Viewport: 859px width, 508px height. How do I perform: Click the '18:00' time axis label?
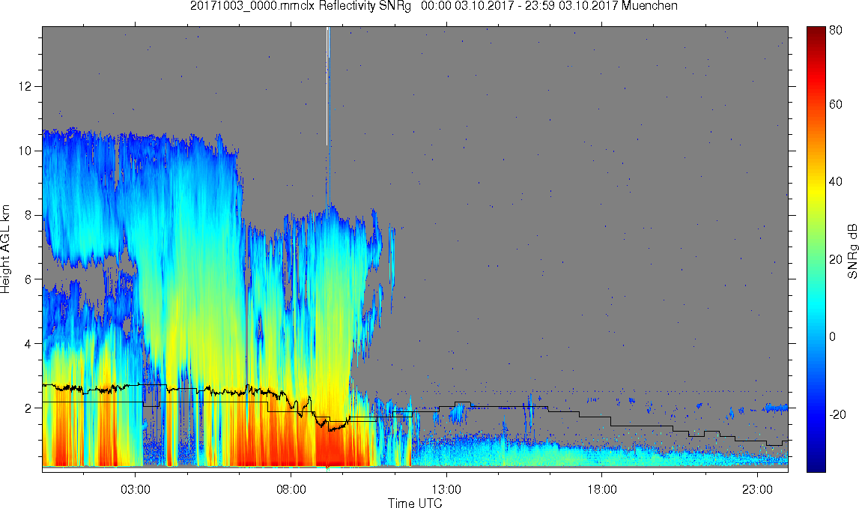[x=602, y=489]
